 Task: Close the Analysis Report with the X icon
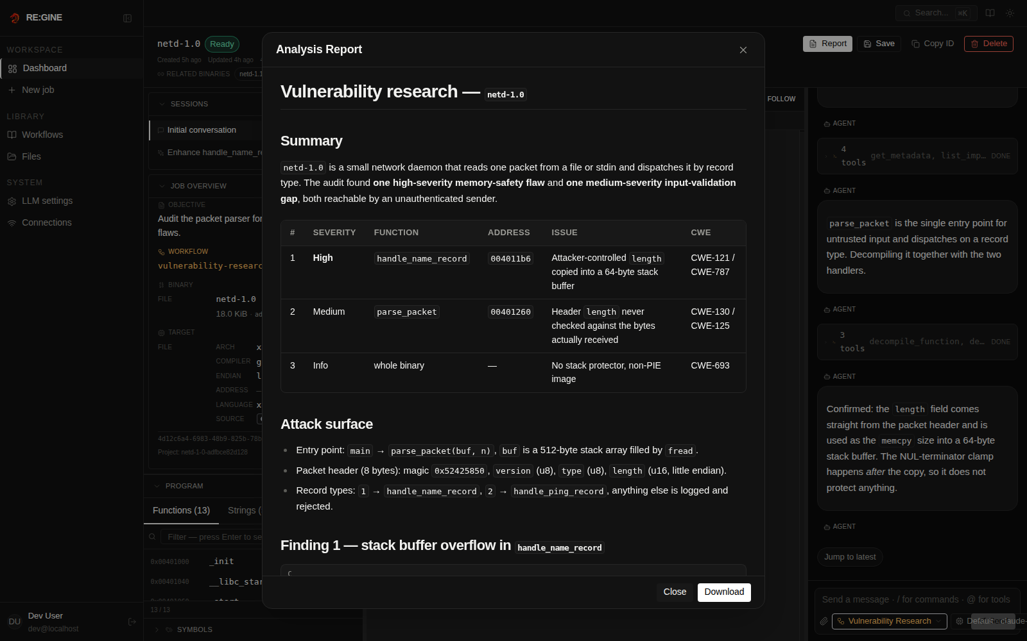[x=743, y=50]
